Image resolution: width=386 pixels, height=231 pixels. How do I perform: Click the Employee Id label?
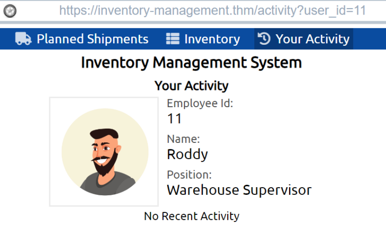200,104
